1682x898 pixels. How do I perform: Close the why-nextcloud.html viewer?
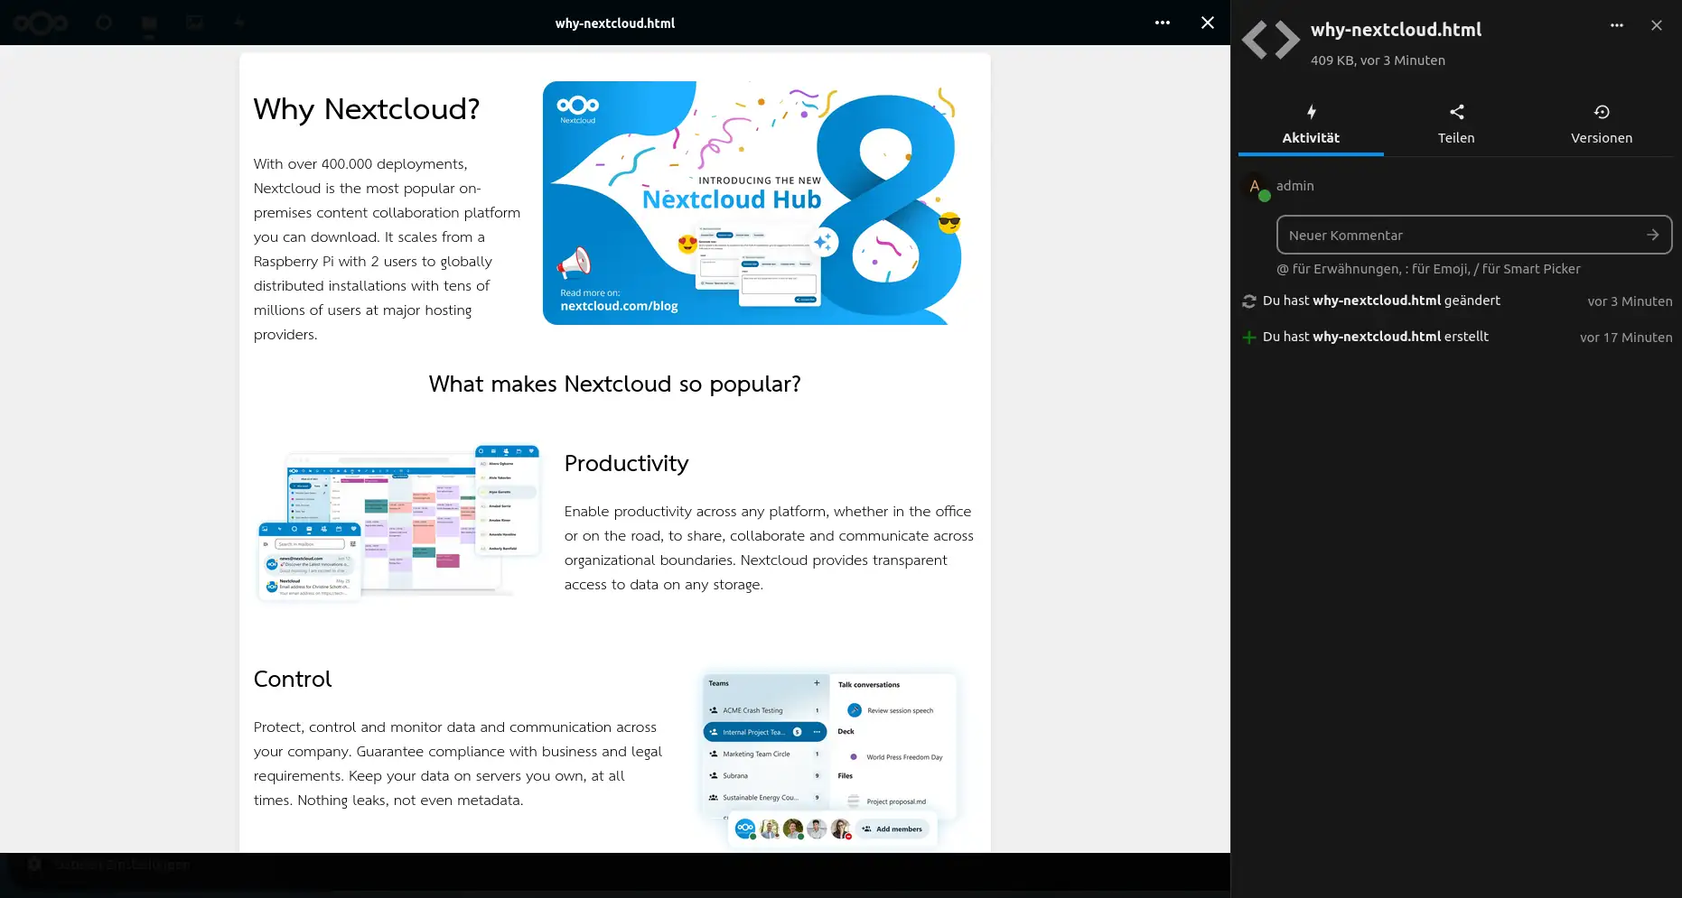pos(1208,23)
